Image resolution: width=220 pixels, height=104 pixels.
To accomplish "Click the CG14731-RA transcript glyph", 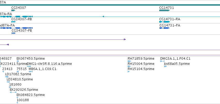I will coord(165,22).
